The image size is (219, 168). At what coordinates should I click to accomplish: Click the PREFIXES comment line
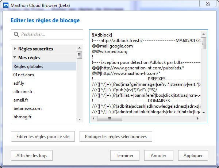tap(146, 79)
